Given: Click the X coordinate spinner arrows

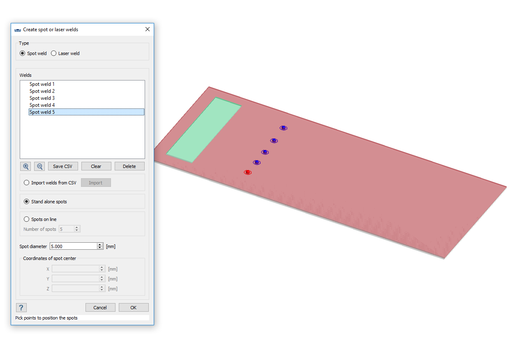Looking at the screenshot, I should pos(102,269).
